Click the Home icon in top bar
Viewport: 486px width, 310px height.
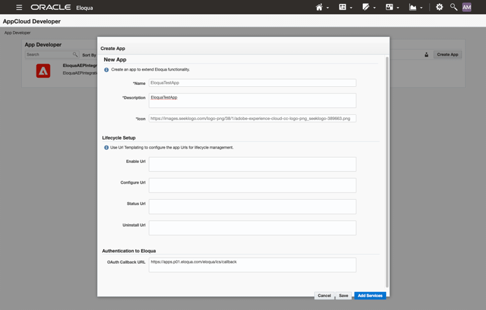click(319, 7)
